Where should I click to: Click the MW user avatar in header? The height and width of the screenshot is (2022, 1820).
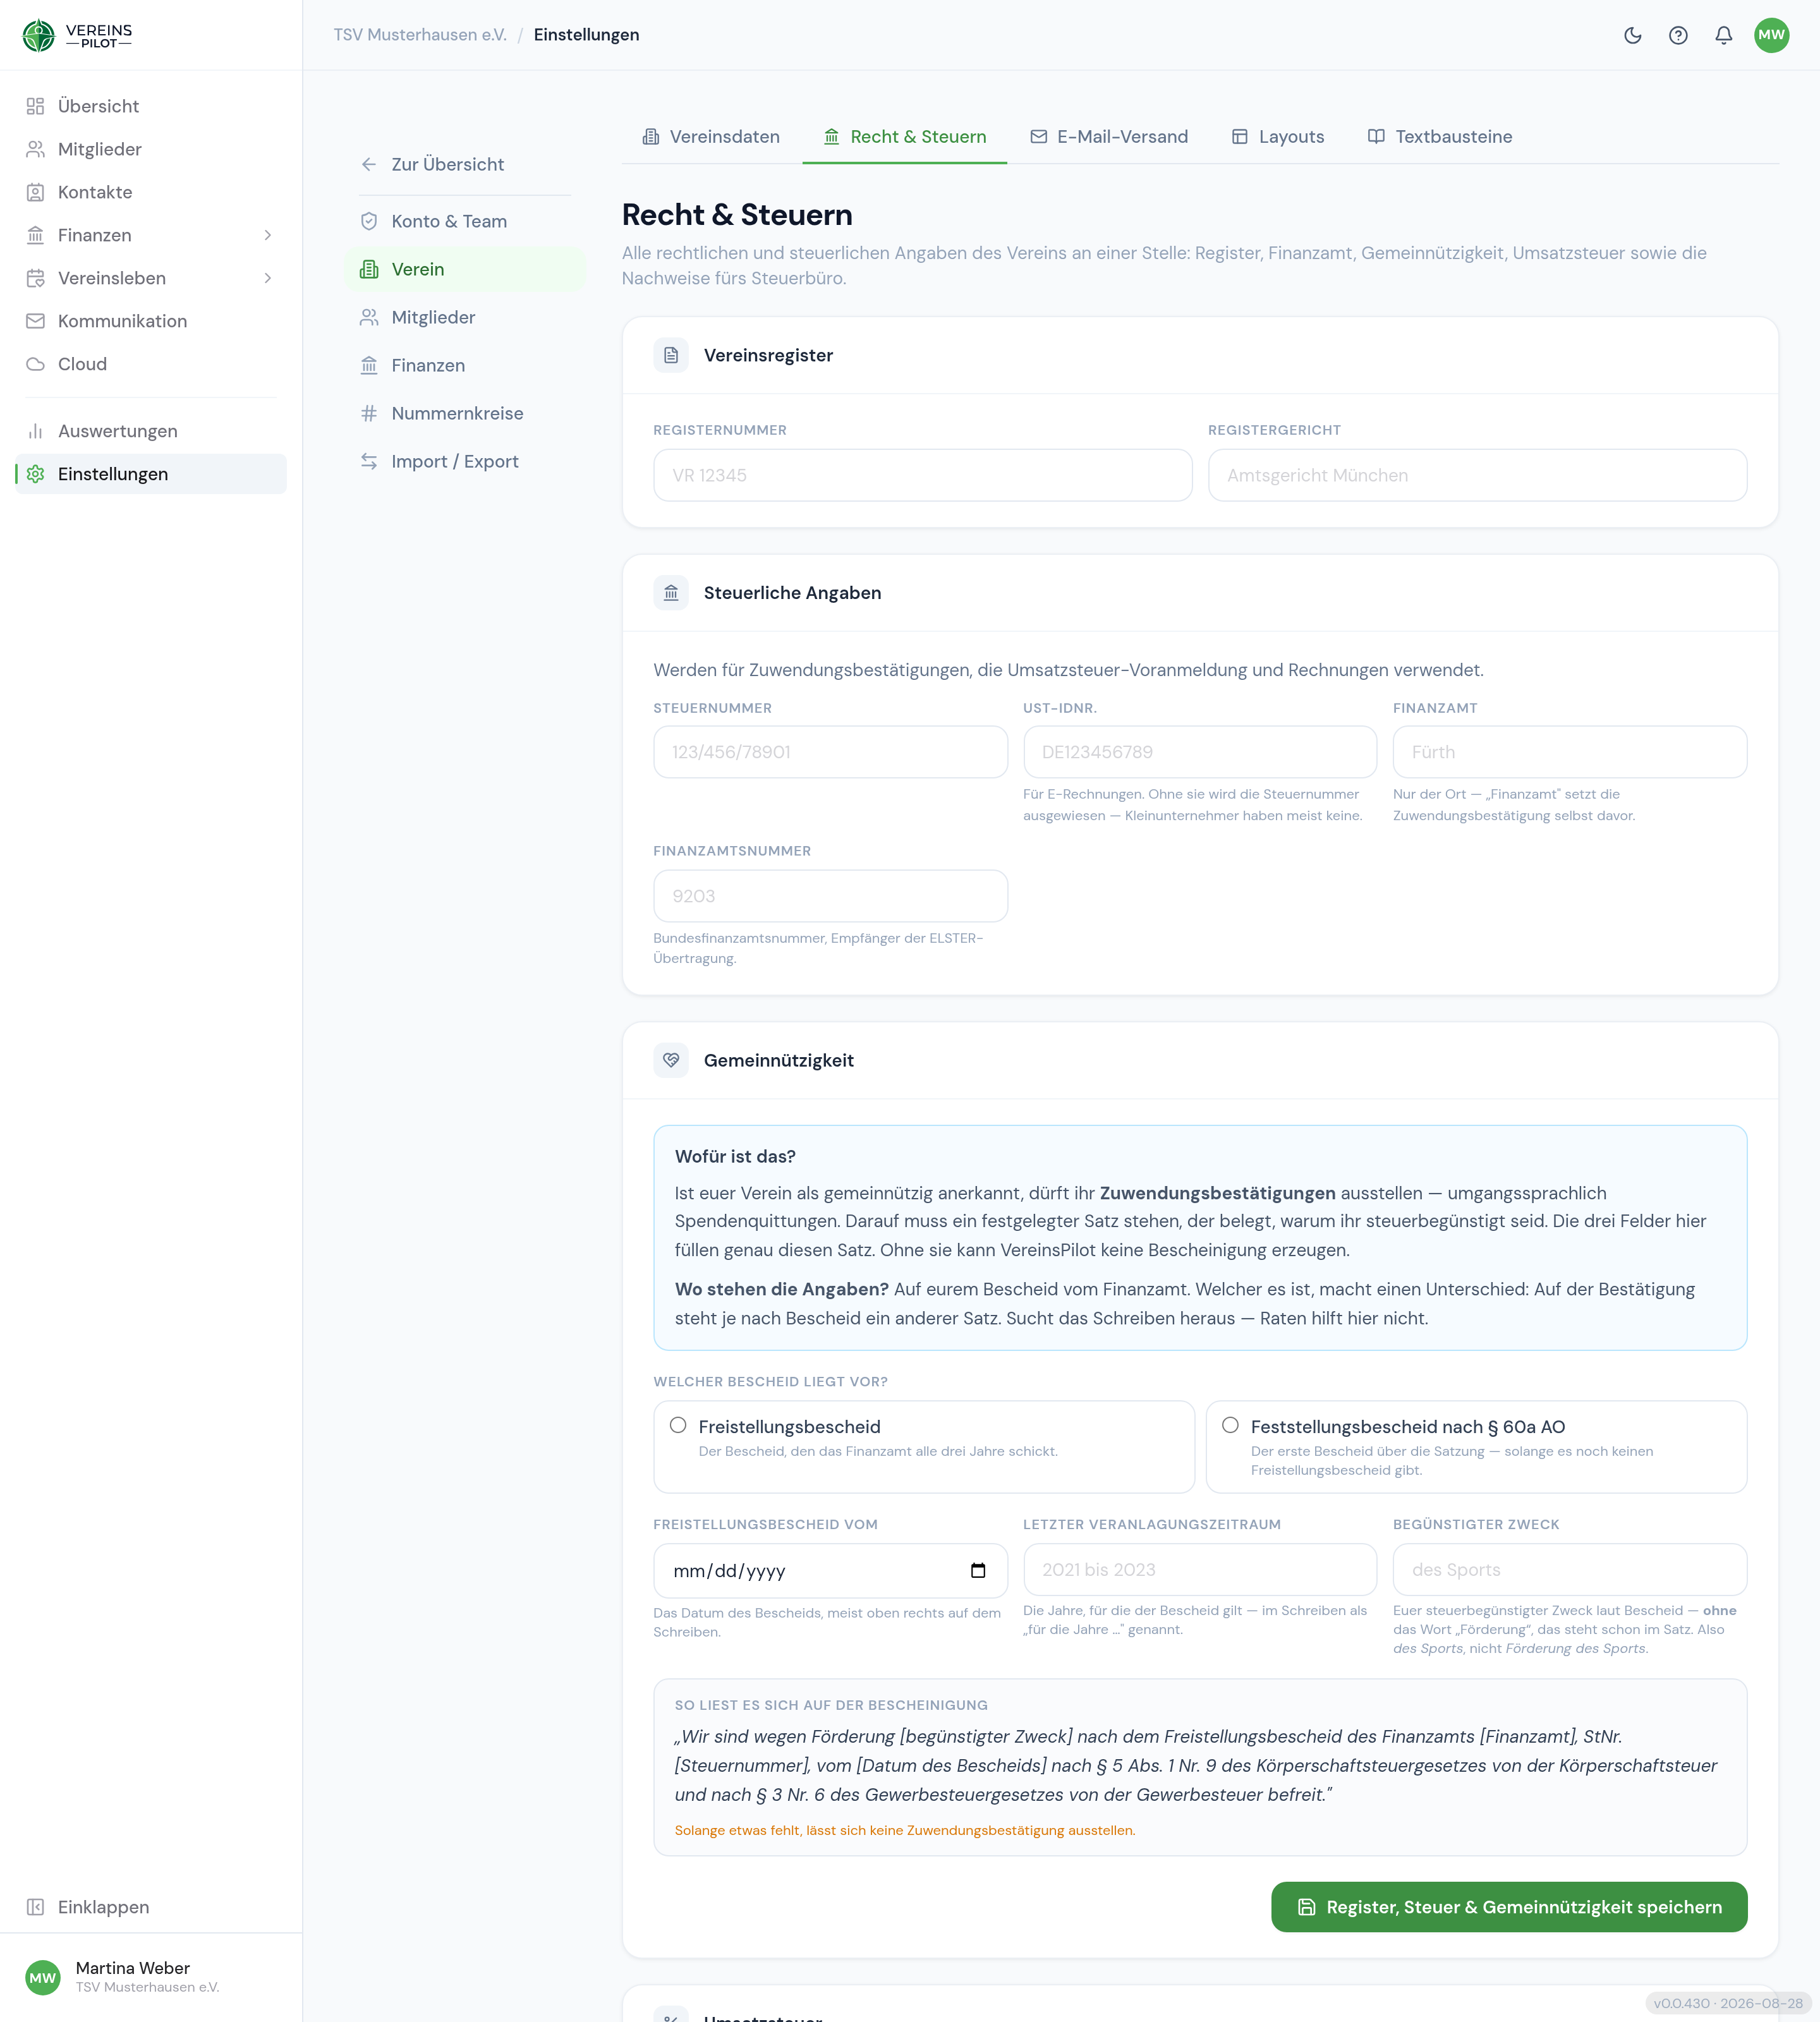pos(1771,35)
